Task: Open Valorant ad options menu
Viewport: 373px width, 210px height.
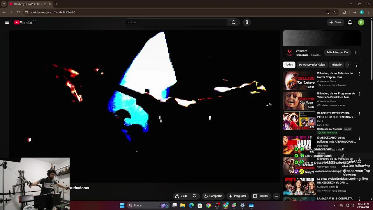Action: (356, 52)
